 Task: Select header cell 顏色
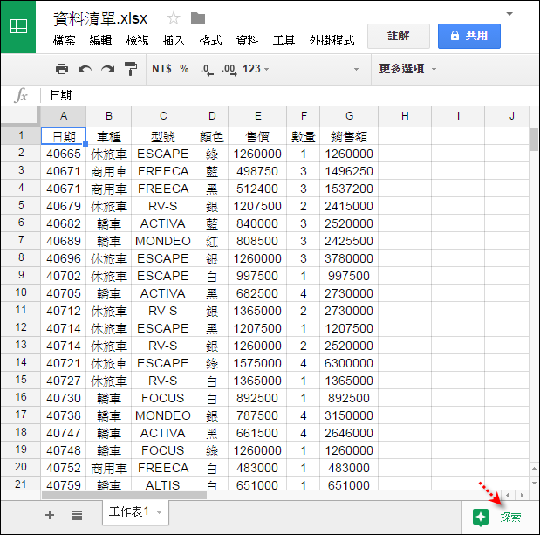click(212, 136)
